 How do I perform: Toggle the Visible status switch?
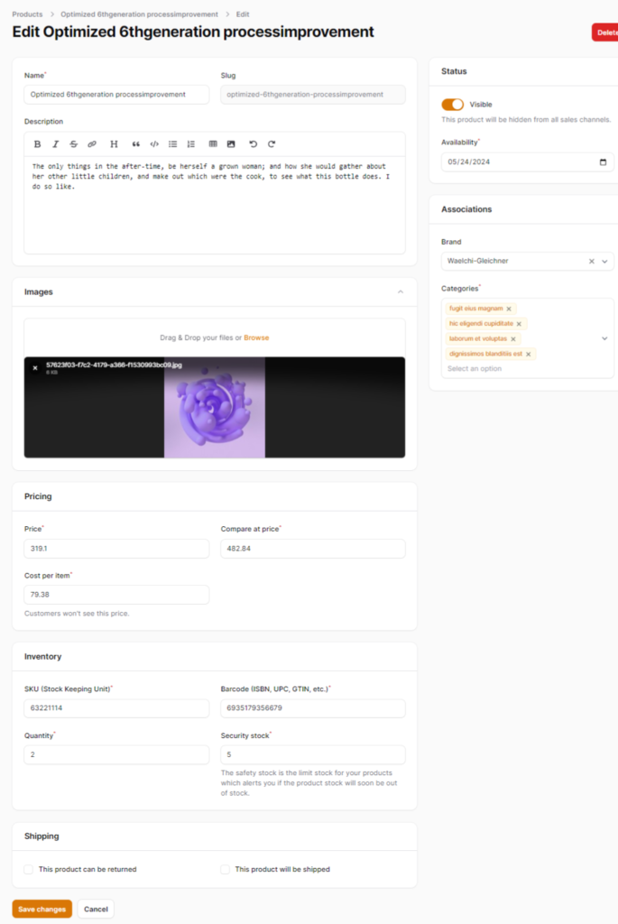[x=453, y=105]
